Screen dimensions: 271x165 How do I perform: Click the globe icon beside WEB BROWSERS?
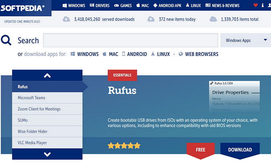181,54
